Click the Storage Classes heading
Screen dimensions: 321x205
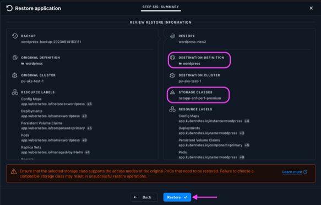click(x=195, y=92)
